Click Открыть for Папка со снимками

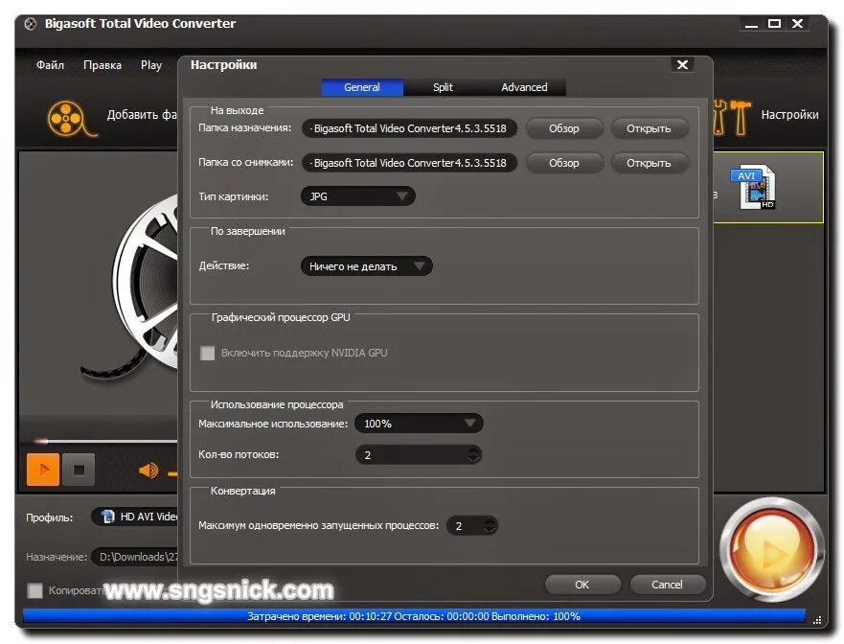(x=649, y=163)
